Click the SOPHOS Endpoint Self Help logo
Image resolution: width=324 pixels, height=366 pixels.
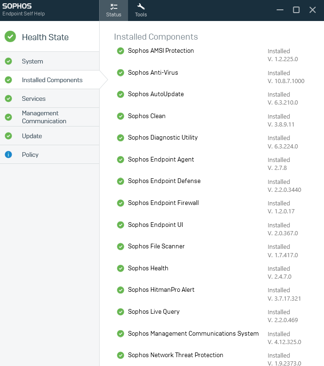tap(23, 9)
